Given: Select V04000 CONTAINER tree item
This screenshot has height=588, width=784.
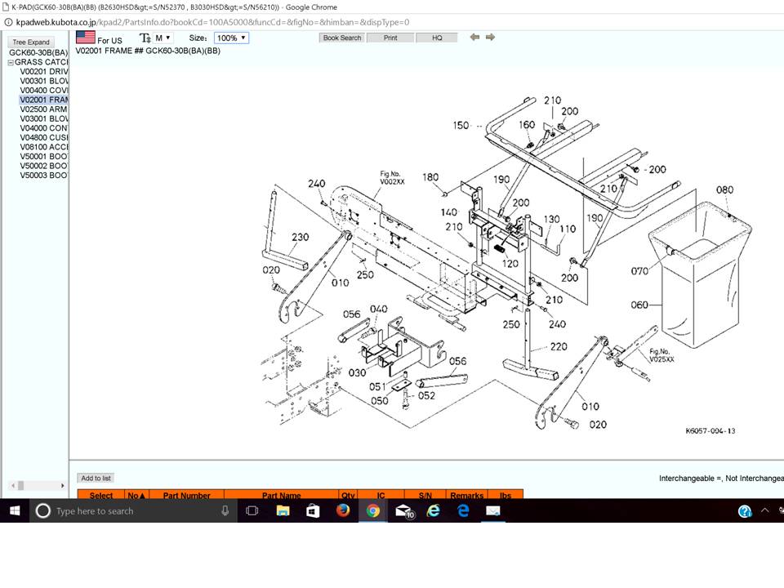Looking at the screenshot, I should coord(44,128).
